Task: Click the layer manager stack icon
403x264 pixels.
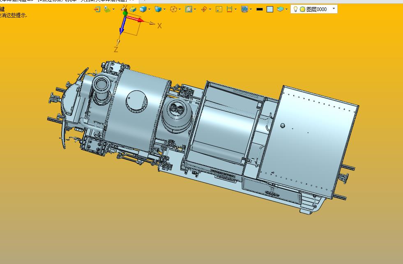Action: coord(280,9)
